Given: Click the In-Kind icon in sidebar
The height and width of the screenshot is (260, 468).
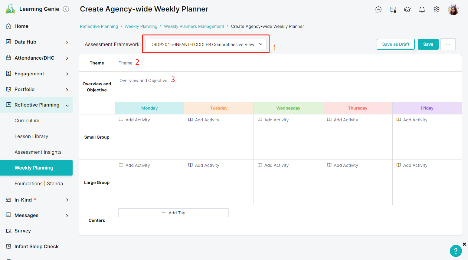Looking at the screenshot, I should pyautogui.click(x=8, y=200).
